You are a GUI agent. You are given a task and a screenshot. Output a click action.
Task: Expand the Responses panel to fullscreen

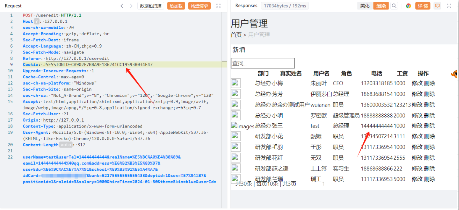tap(449, 6)
